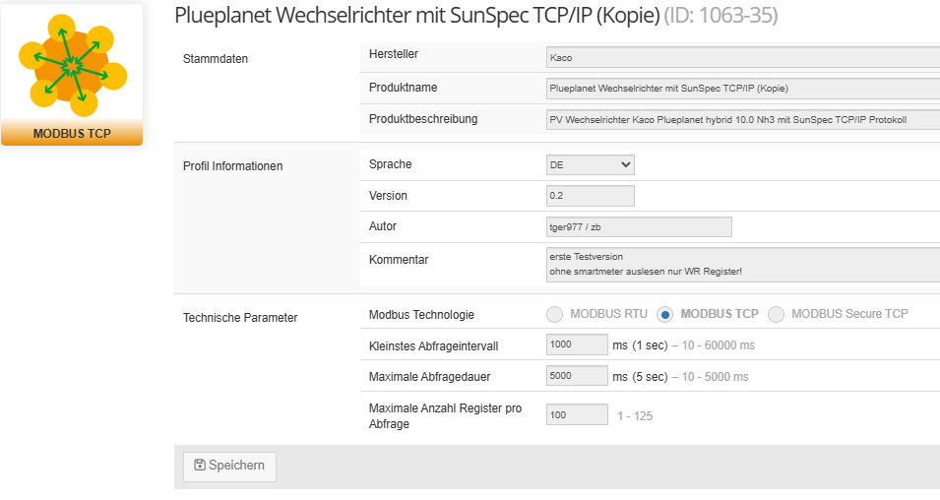Click the MODBUS TCP profile logo thumbnail
This screenshot has width=940, height=500.
pos(72,75)
